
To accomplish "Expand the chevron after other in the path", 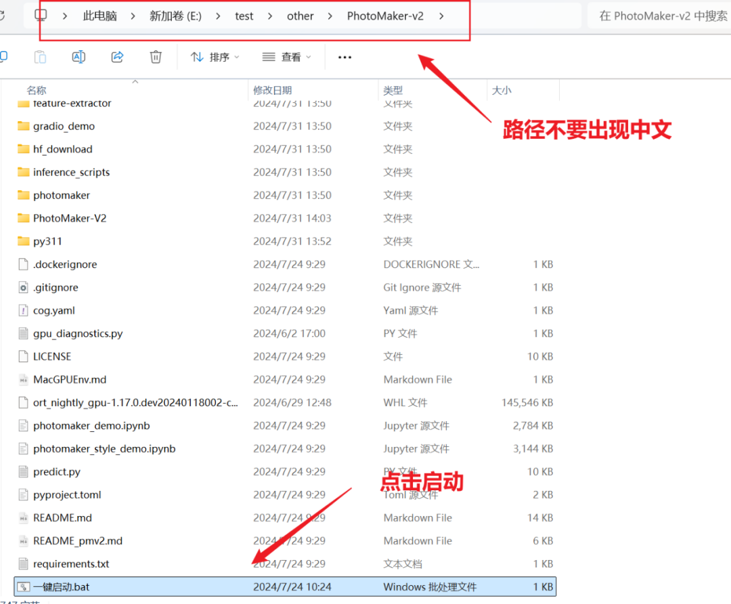I will [x=330, y=16].
